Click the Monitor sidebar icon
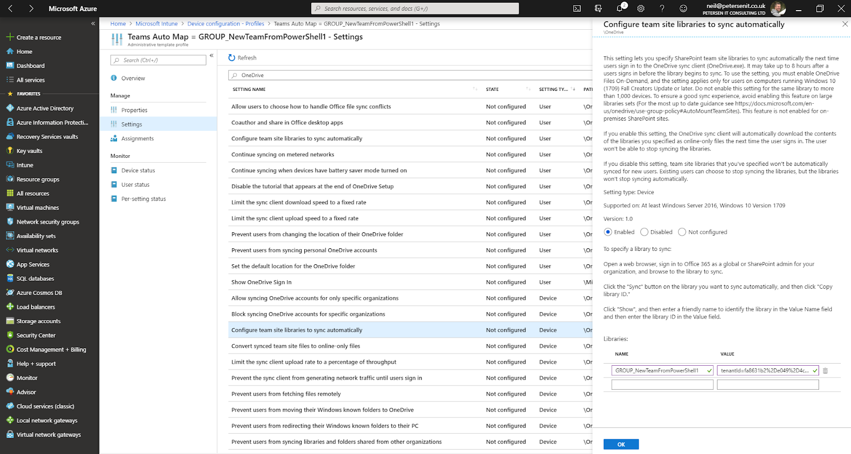Image resolution: width=851 pixels, height=454 pixels. [10, 377]
